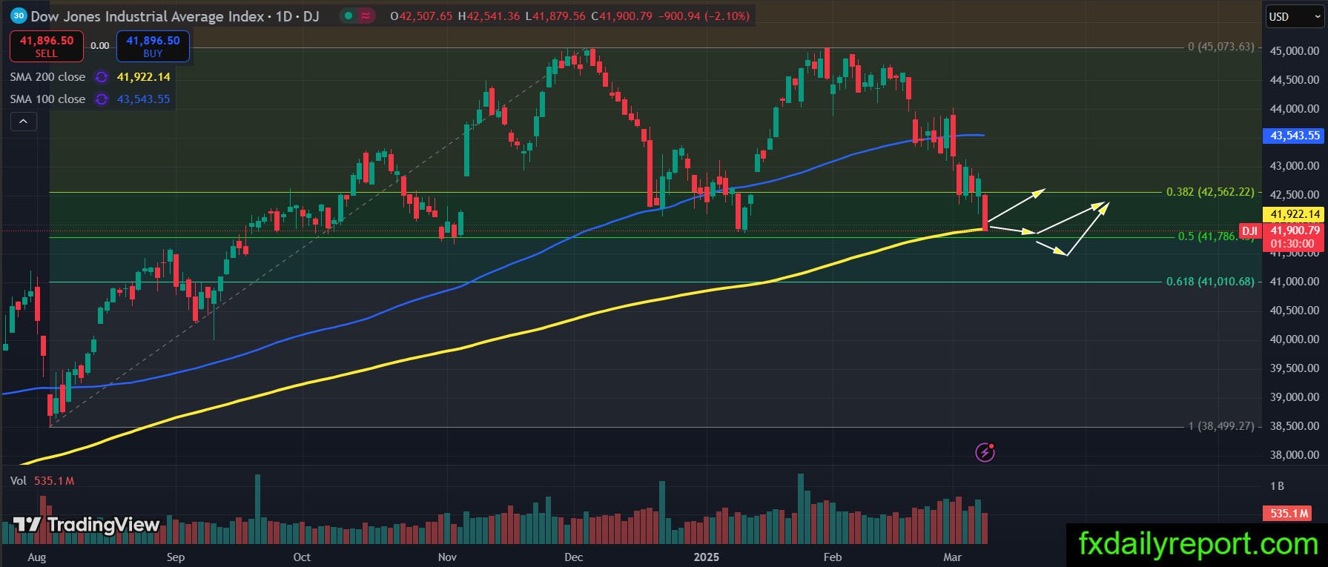The width and height of the screenshot is (1328, 567).
Task: Click the 01:30:00 bar countdown label
Action: point(1292,243)
